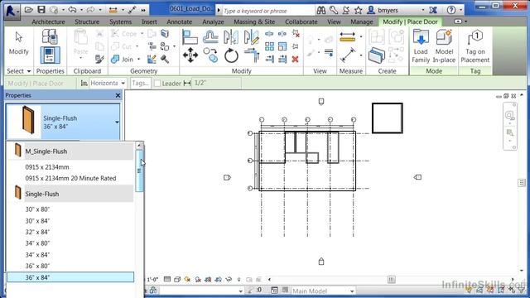Start Model In-place tool
530x298 pixels.
click(444, 46)
